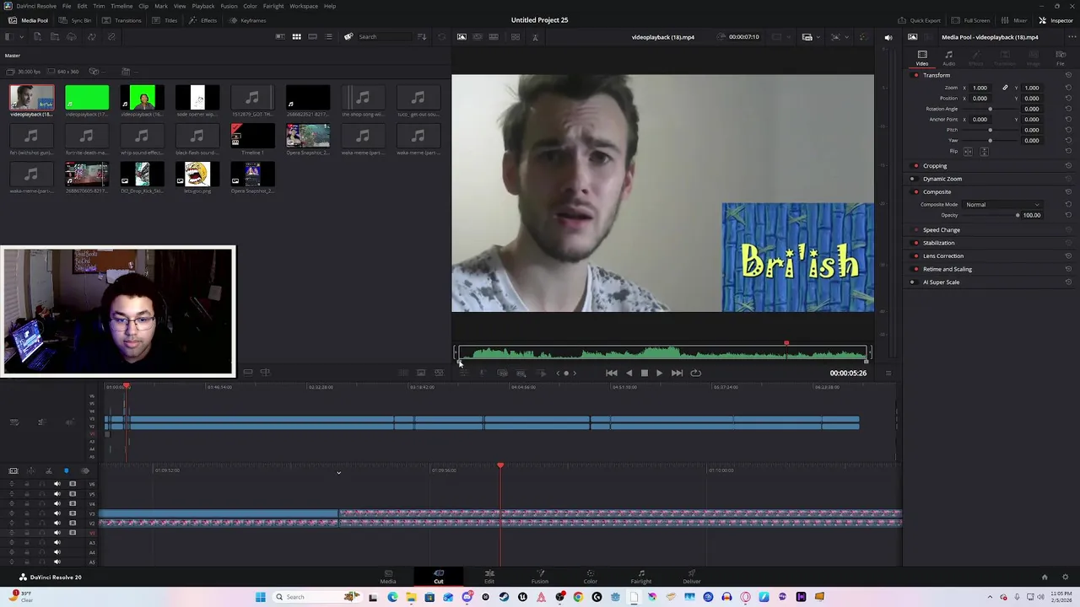Toggle Full Screen viewer
The height and width of the screenshot is (607, 1080).
[971, 20]
